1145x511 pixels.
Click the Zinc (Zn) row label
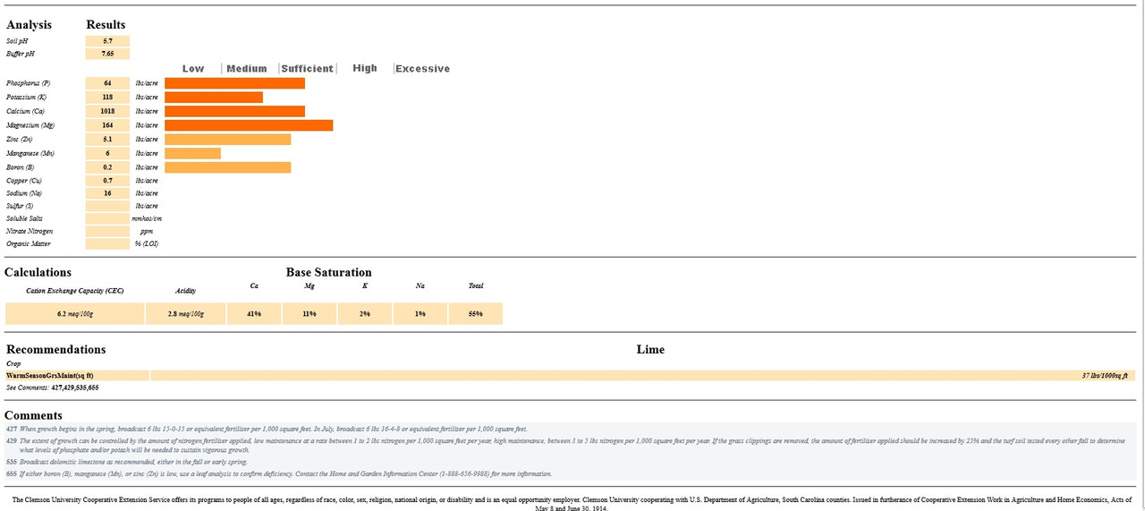[20, 140]
